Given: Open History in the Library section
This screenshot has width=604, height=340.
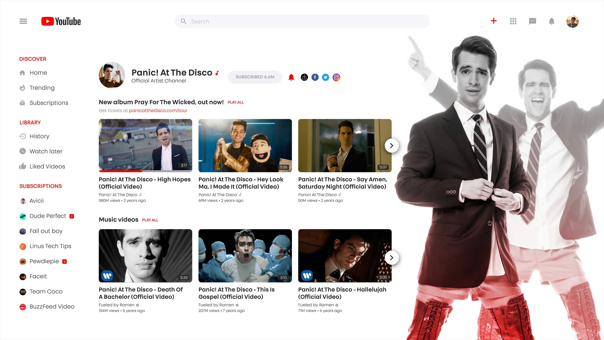Looking at the screenshot, I should pyautogui.click(x=40, y=136).
